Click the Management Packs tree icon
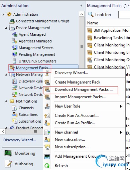130x170 pixels. coord(12,68)
